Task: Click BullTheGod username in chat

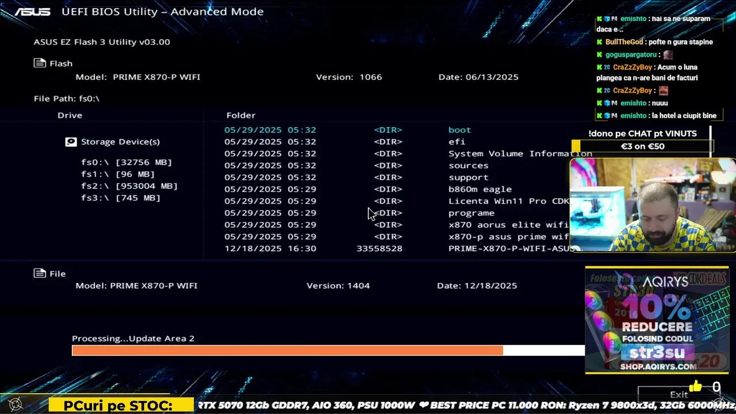Action: click(x=624, y=42)
